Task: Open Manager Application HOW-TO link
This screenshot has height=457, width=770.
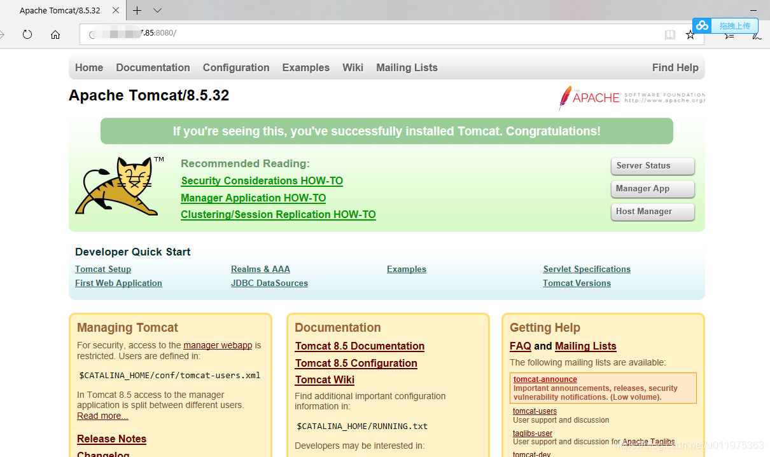Action: click(253, 198)
